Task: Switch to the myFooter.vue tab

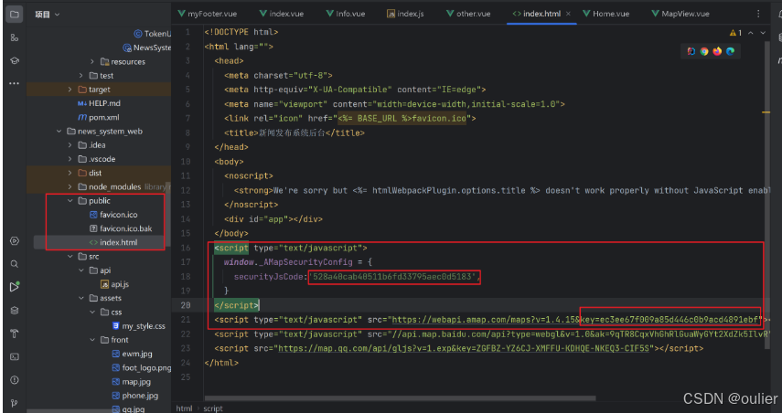Action: click(208, 14)
